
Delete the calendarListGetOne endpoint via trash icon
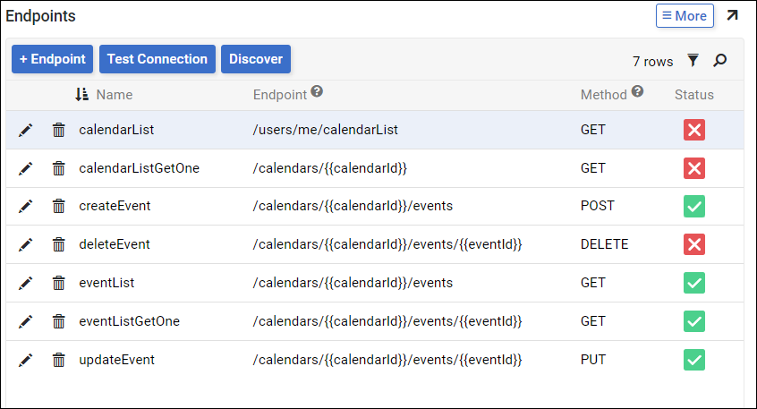pyautogui.click(x=58, y=168)
